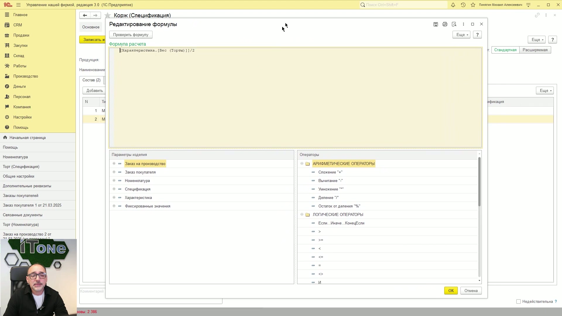Viewport: 562px width, 316px height.
Task: Open the Персонал section
Action: click(x=22, y=97)
